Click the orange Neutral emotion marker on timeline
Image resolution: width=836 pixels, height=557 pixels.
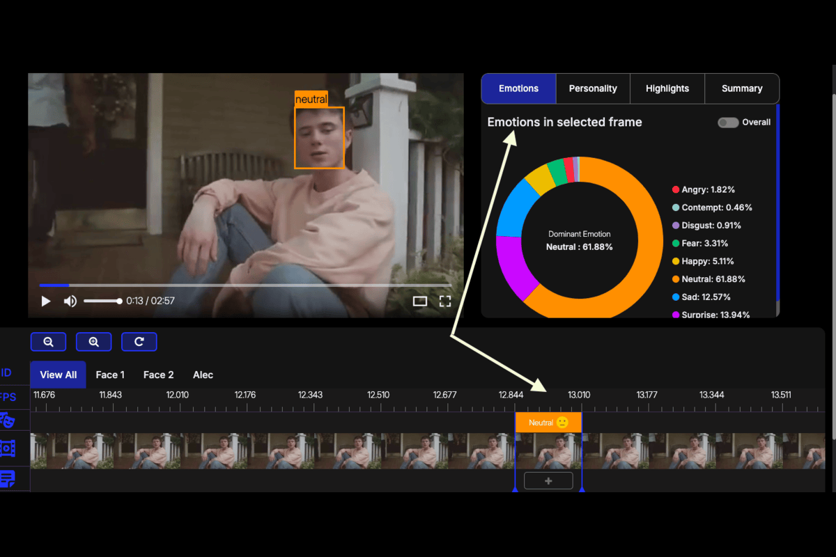(x=548, y=423)
